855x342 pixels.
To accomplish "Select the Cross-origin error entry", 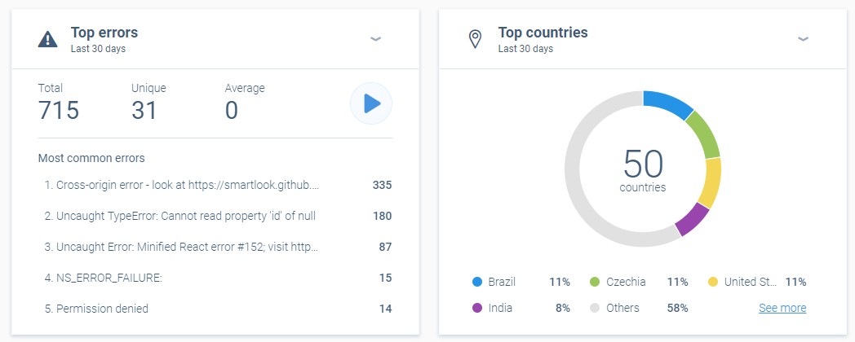I will pyautogui.click(x=218, y=185).
